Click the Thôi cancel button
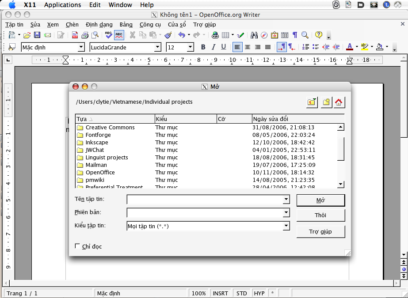 click(320, 215)
